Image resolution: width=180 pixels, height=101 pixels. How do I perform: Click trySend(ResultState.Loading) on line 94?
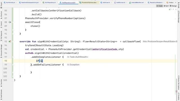(x=44, y=45)
